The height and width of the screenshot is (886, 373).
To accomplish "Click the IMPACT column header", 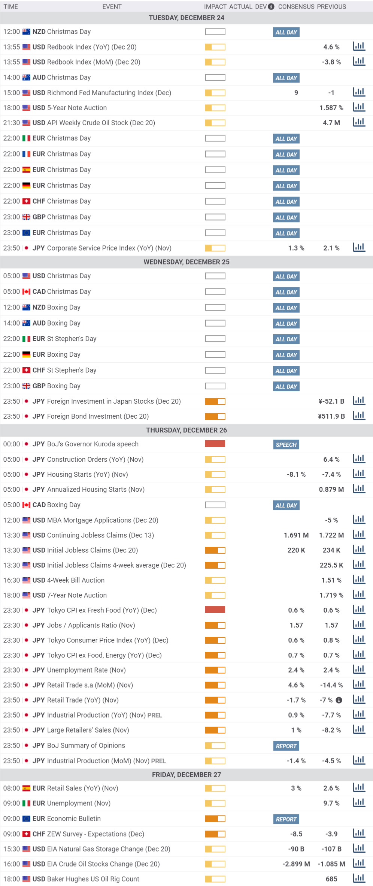I will [215, 7].
